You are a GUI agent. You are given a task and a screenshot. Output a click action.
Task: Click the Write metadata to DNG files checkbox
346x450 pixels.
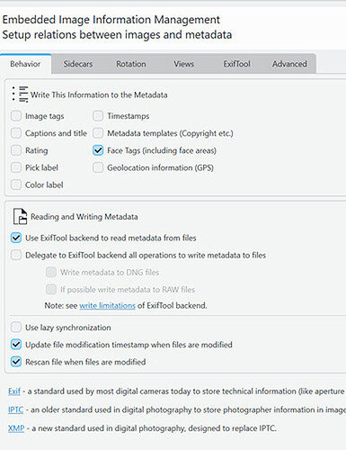click(x=51, y=272)
